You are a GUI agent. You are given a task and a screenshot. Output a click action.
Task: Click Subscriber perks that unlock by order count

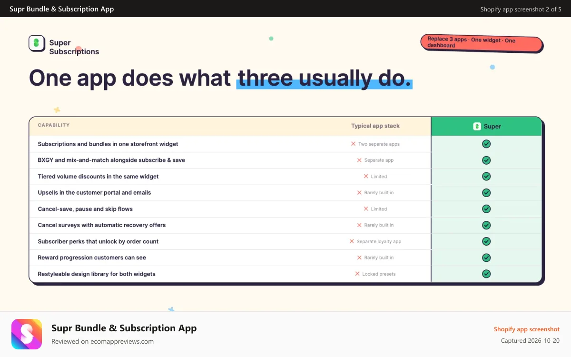click(x=98, y=241)
